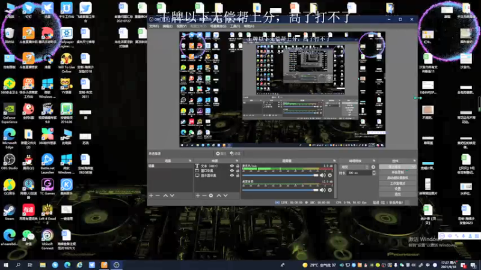Move the scene down with the down arrow
This screenshot has height=270, width=481.
172,196
